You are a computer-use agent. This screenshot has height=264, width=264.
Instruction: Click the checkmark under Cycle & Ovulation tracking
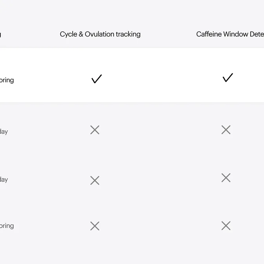tap(96, 79)
